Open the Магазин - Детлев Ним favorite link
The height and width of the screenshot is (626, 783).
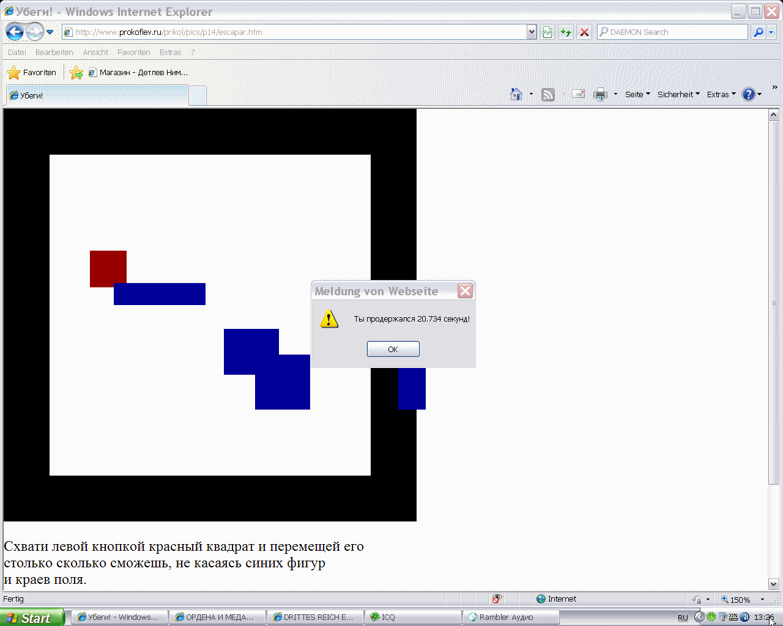coord(138,73)
